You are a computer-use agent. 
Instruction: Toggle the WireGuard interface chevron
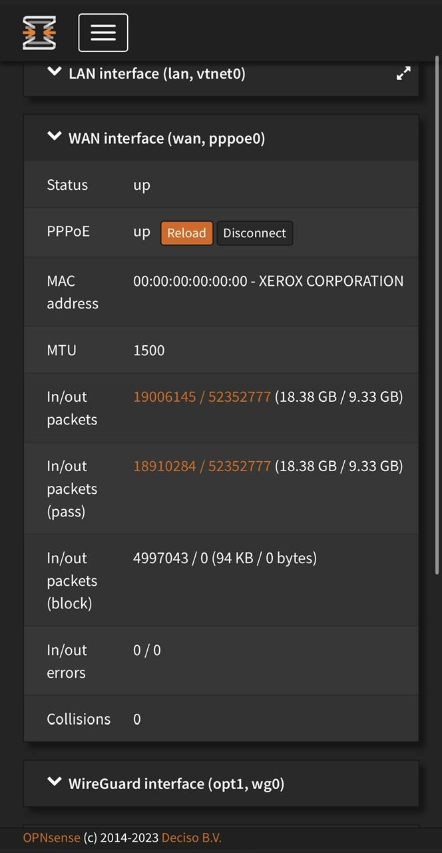(x=55, y=782)
